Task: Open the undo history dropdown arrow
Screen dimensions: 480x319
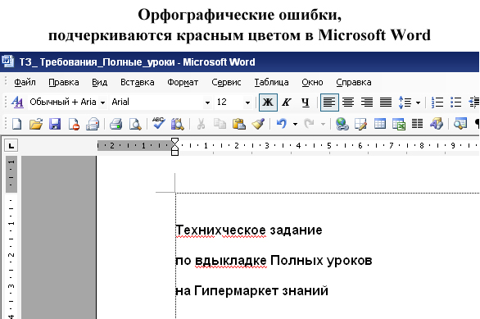Action: (x=295, y=124)
